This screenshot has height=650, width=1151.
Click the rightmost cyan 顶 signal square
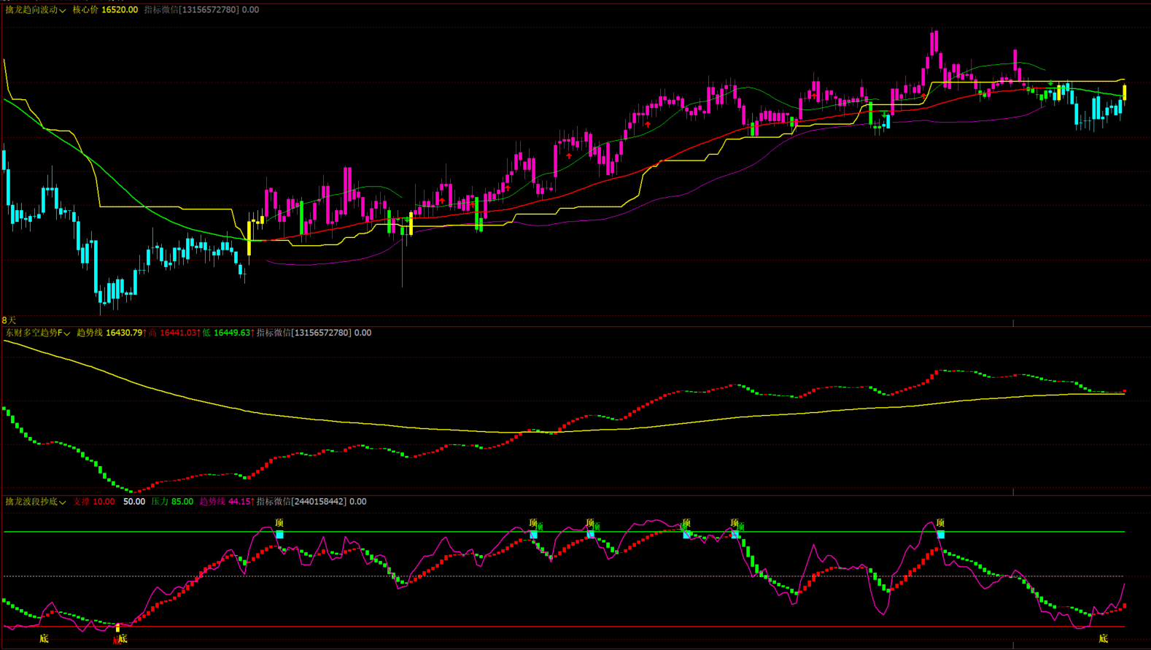[x=940, y=535]
